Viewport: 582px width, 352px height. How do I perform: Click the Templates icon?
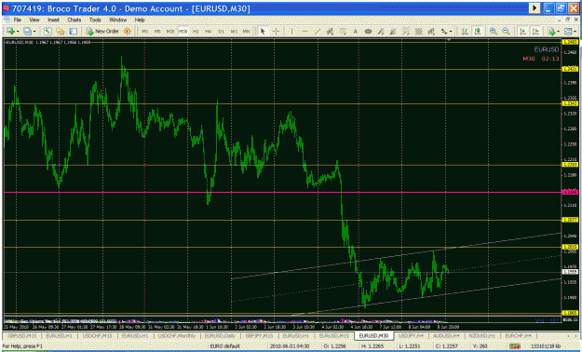tap(567, 32)
